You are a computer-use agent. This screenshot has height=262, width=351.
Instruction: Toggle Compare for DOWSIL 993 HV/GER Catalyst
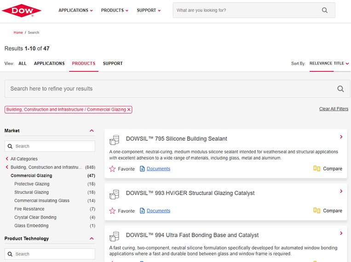pyautogui.click(x=317, y=211)
